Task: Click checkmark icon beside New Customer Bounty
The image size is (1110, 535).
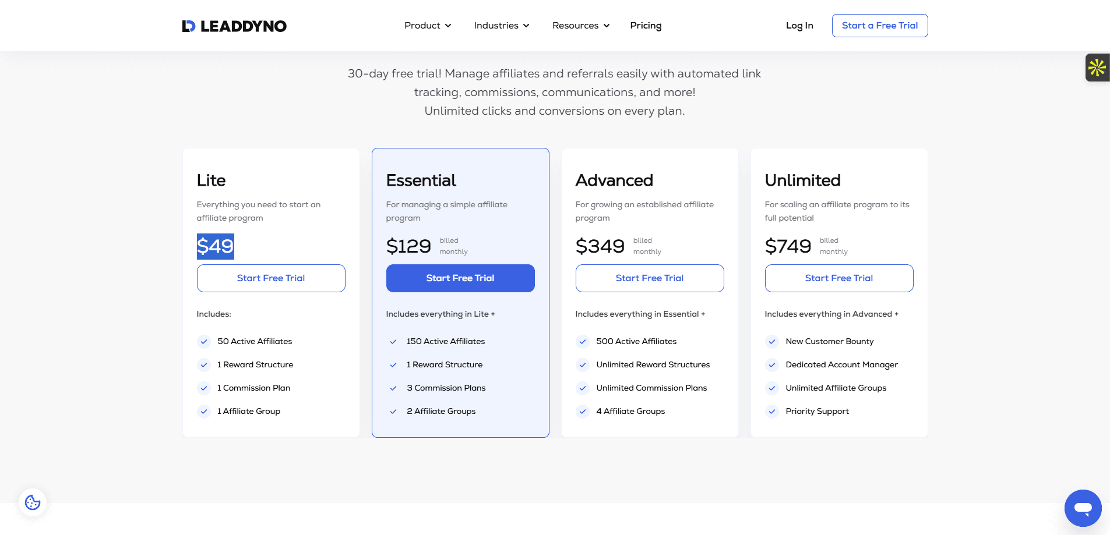Action: click(x=772, y=342)
